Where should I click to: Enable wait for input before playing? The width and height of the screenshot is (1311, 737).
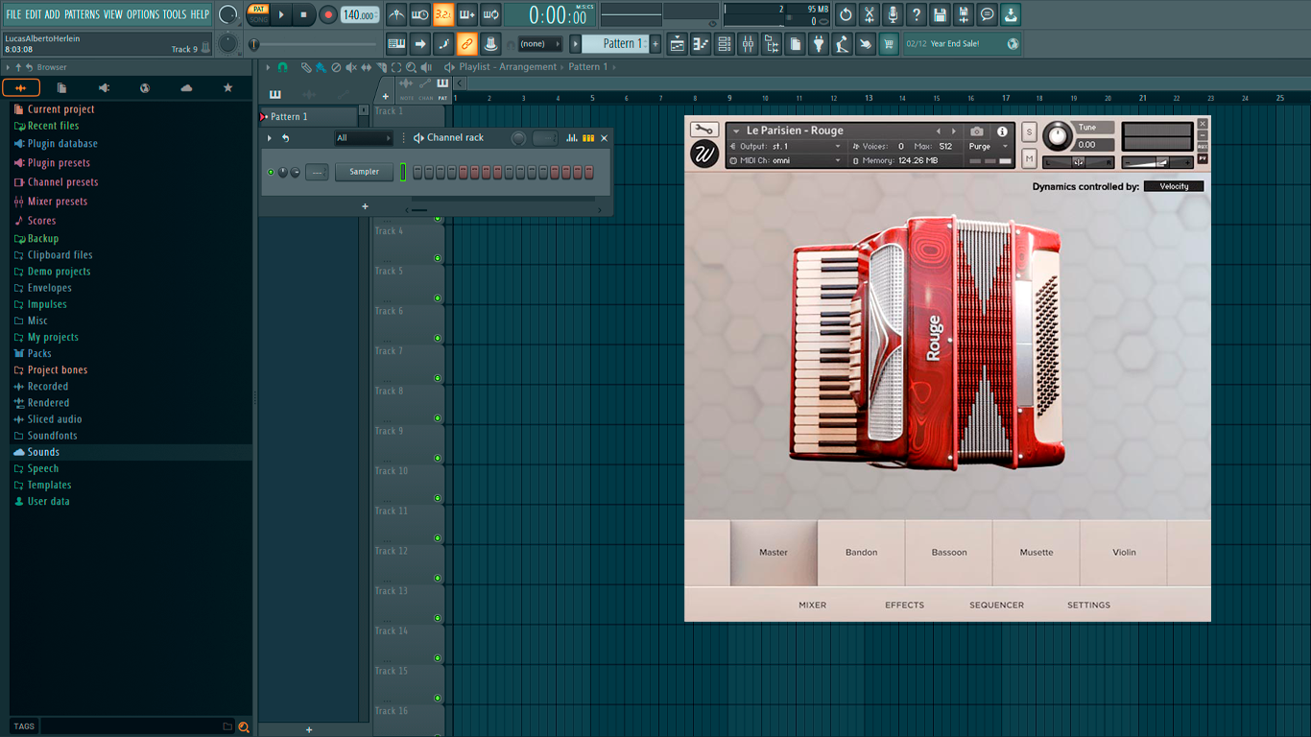pyautogui.click(x=419, y=14)
